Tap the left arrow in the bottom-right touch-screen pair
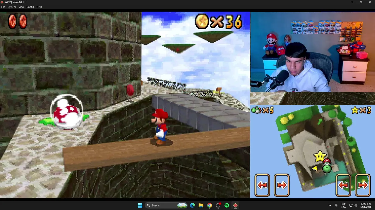This screenshot has height=210, width=375. 343,185
